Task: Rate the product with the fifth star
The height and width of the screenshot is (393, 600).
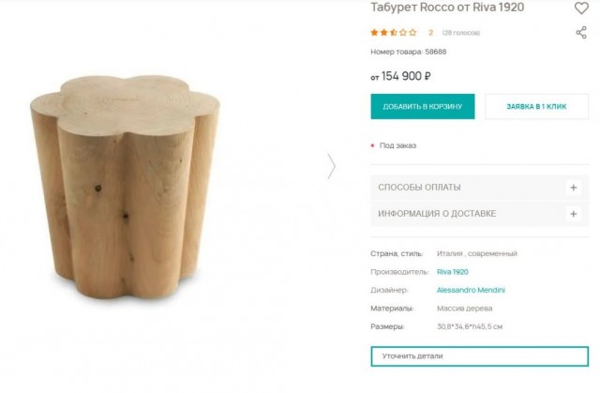Action: [x=413, y=33]
